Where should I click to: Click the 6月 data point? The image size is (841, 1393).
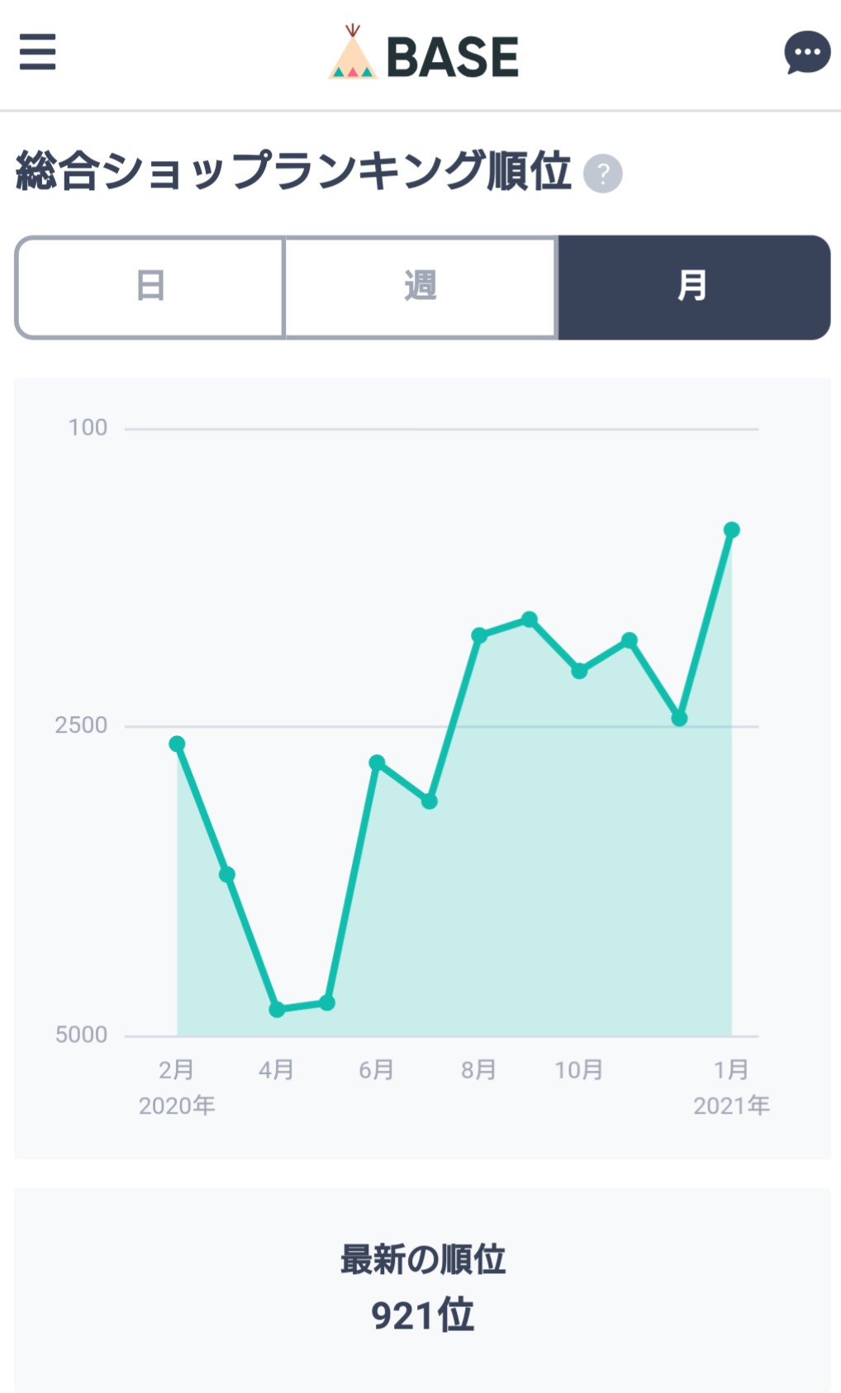(377, 762)
